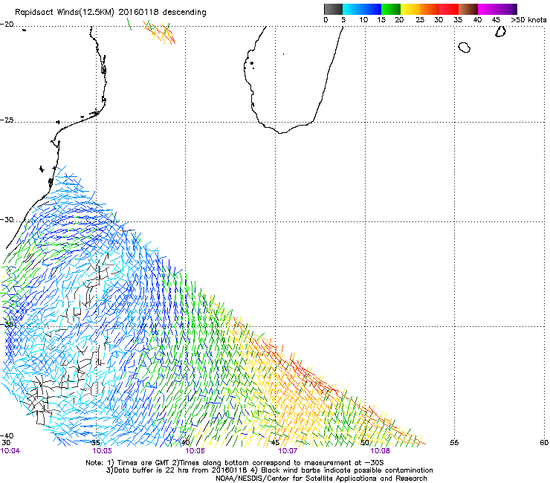Click Madagascar's southern tip coastline
Image resolution: width=550 pixels, height=483 pixels.
pyautogui.click(x=282, y=132)
